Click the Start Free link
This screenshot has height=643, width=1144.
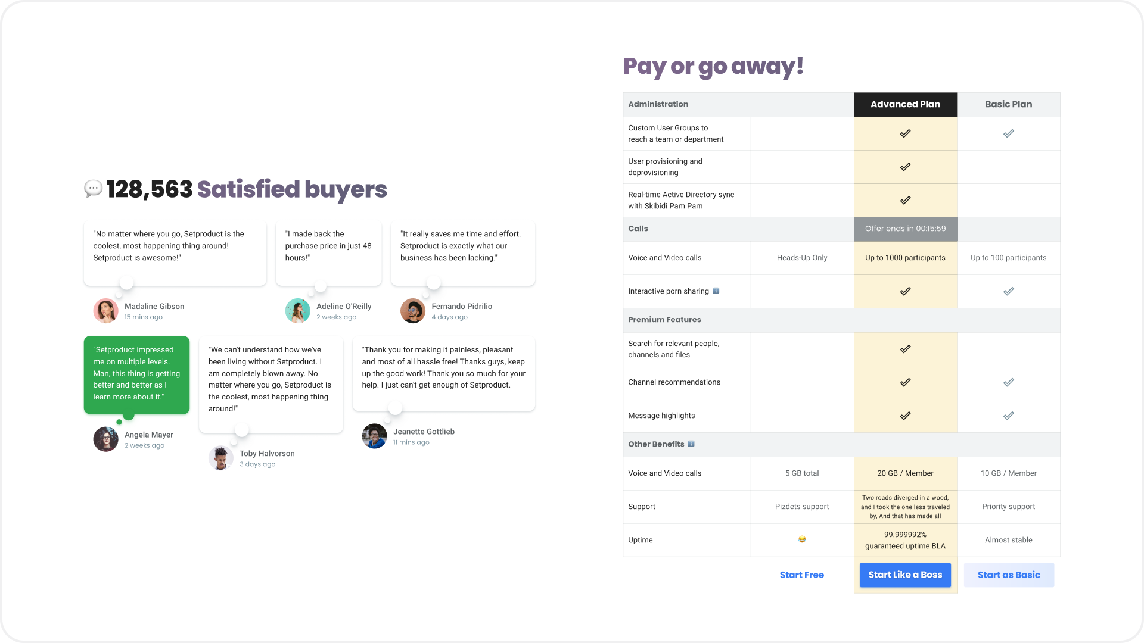(x=801, y=575)
